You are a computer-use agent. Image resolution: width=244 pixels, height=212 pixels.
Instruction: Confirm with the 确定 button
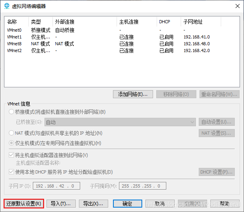127,204
